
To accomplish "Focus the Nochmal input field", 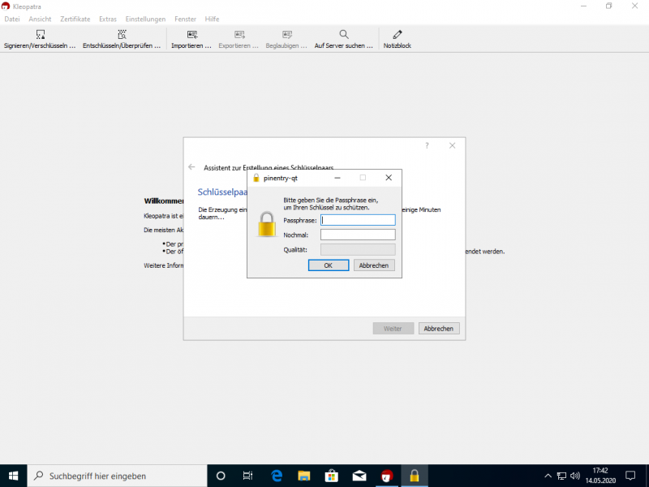I will pos(358,235).
